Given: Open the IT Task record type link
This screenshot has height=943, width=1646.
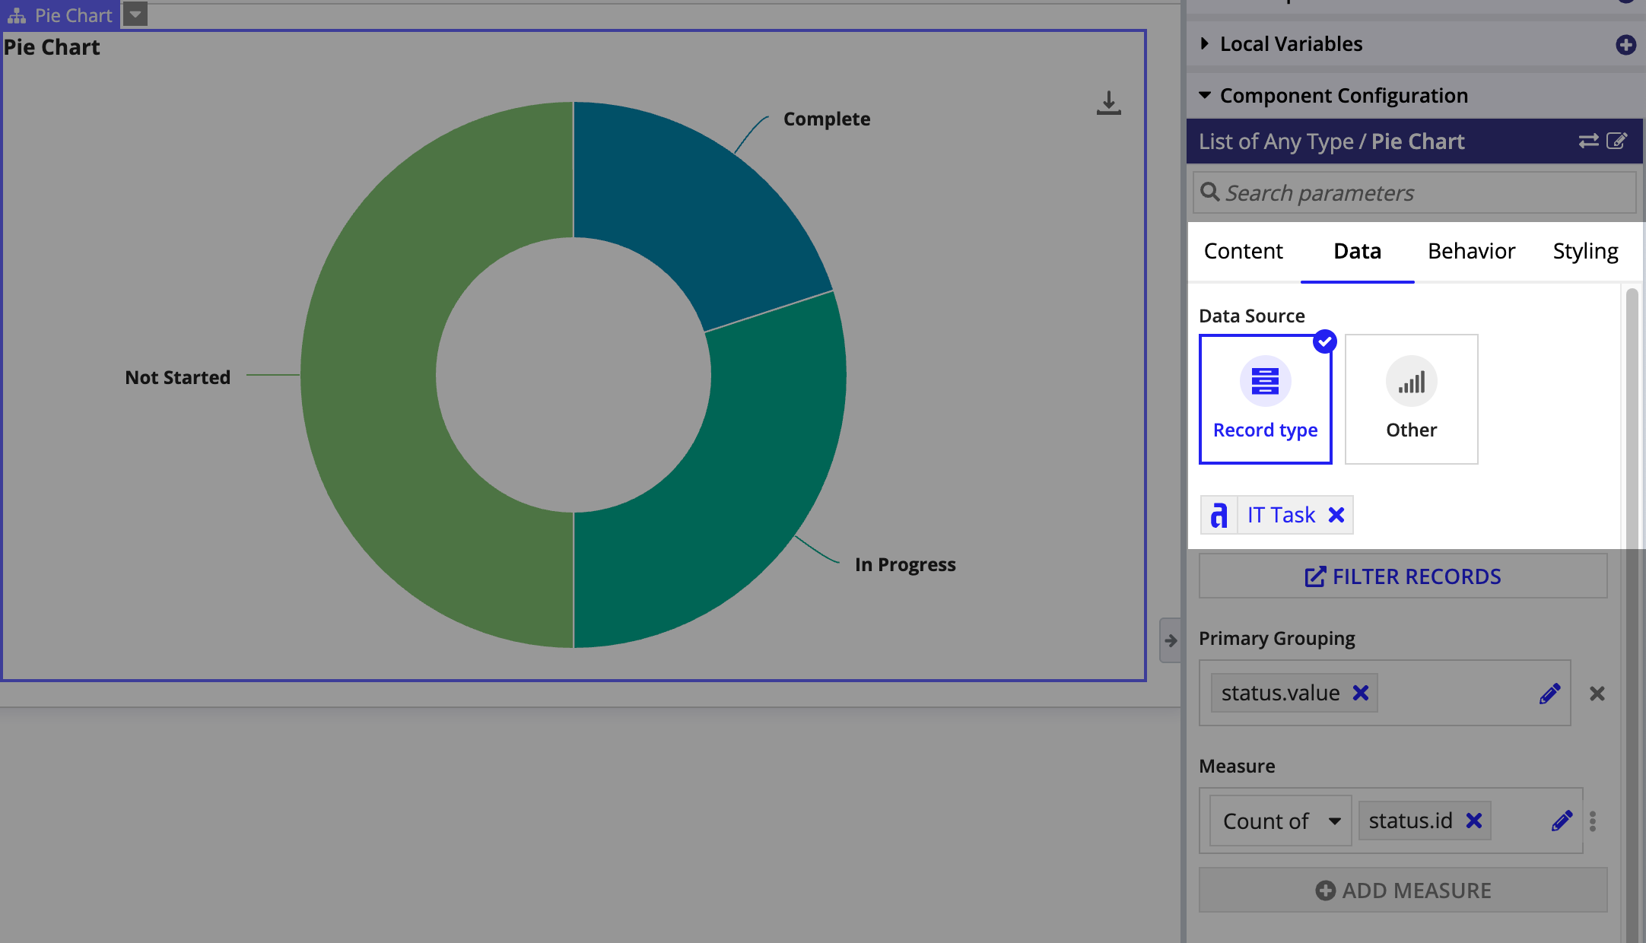Looking at the screenshot, I should [1281, 516].
